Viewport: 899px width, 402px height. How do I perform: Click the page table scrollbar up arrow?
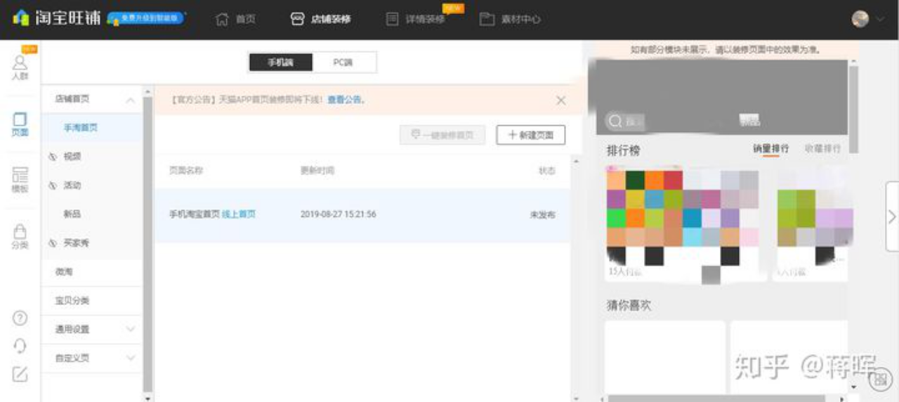coord(577,162)
